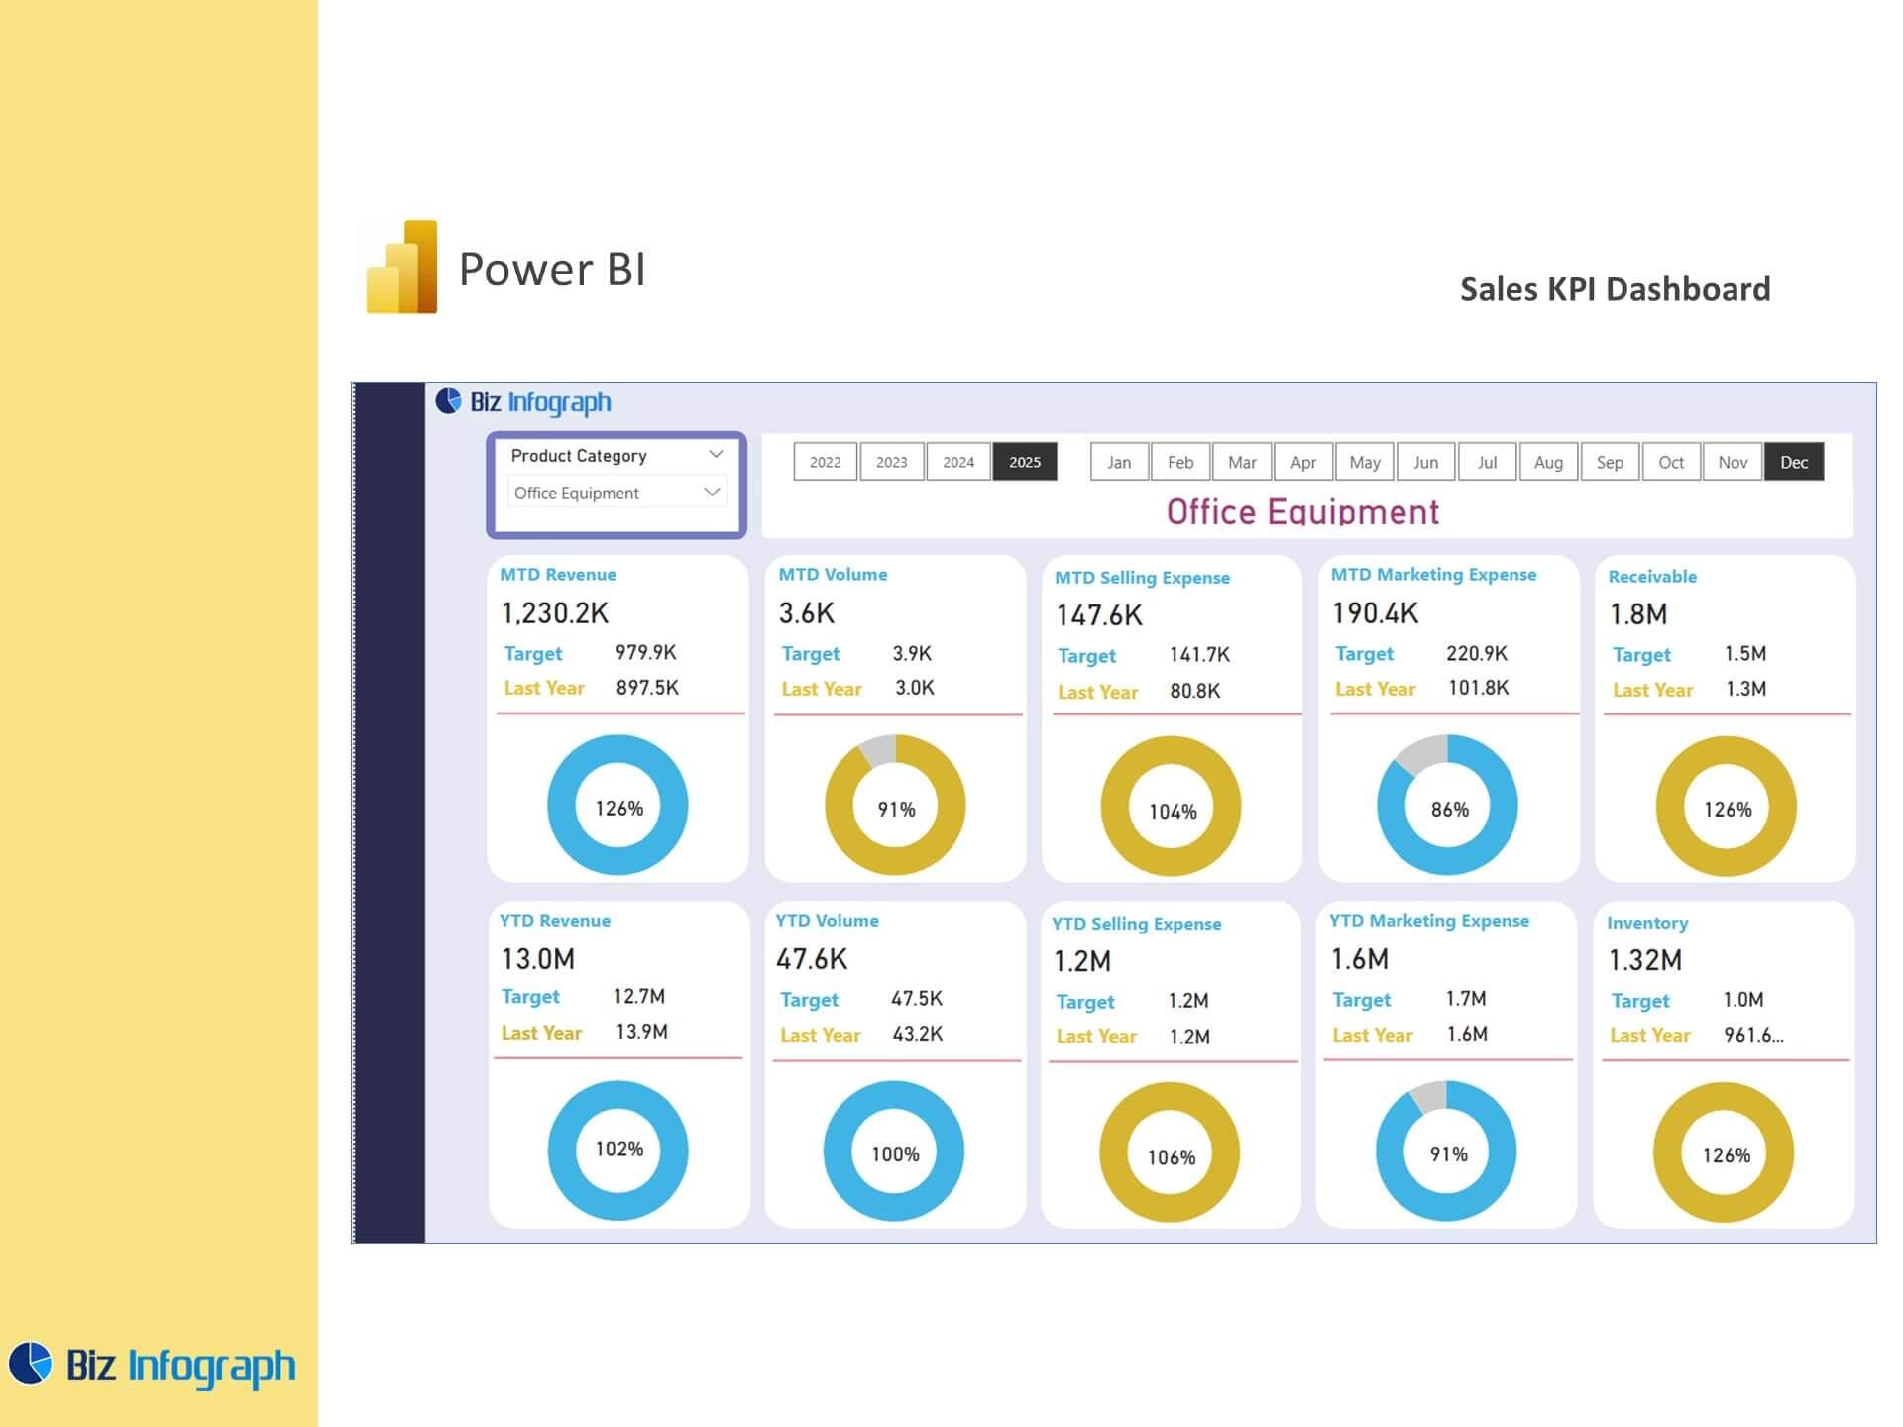Expand the Product Category header chevron
1903x1427 pixels.
point(716,454)
